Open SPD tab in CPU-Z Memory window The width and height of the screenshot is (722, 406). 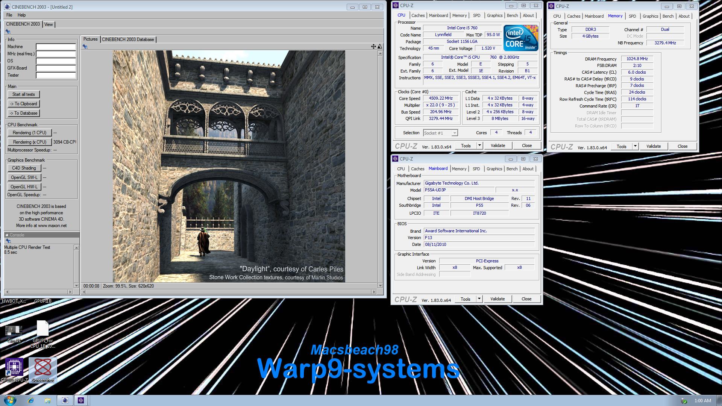click(633, 16)
